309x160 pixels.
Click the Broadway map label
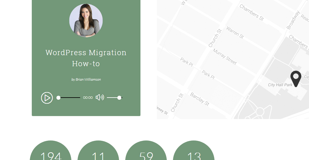pyautogui.click(x=293, y=20)
